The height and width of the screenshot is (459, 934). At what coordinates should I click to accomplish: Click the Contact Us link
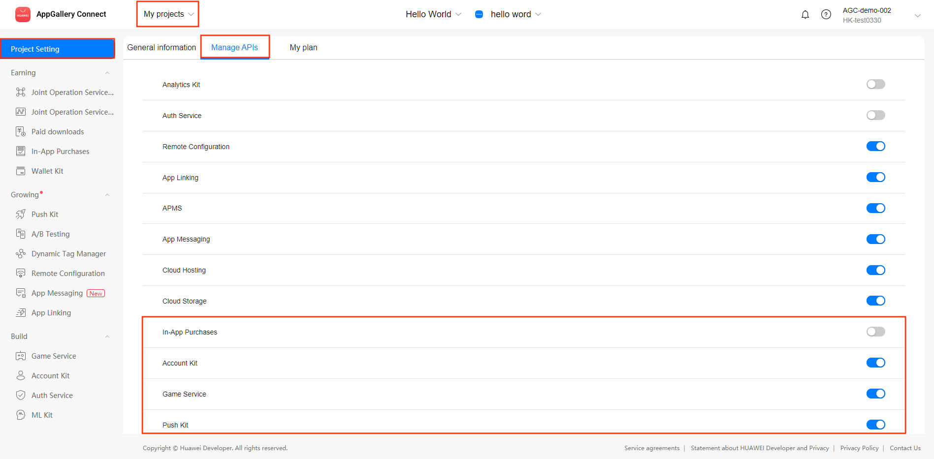click(905, 448)
